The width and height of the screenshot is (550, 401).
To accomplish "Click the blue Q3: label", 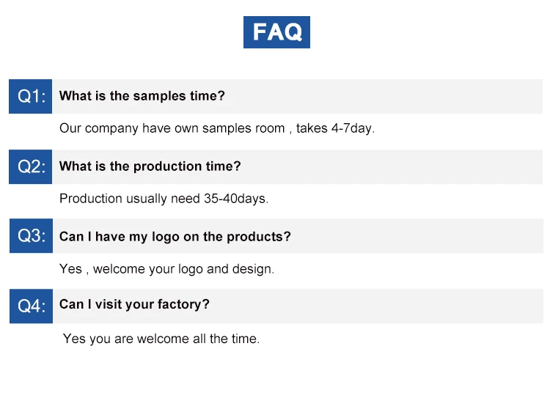I will [31, 236].
